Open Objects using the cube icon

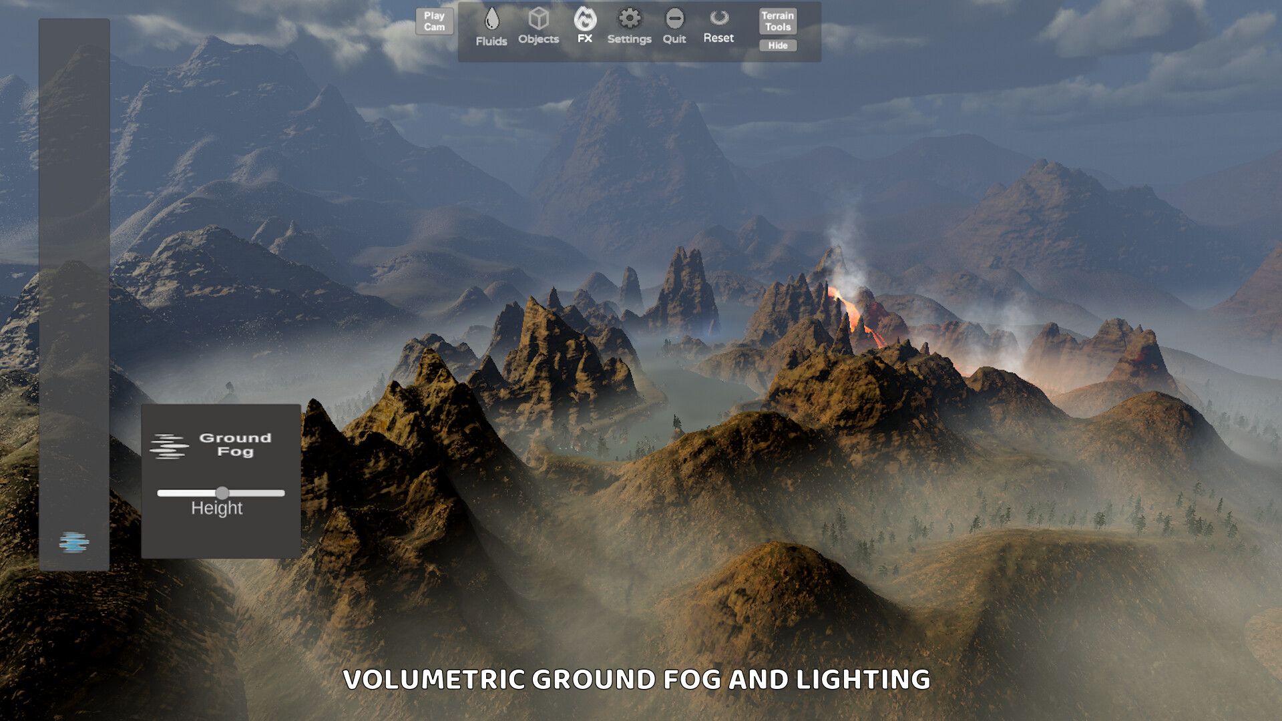pos(538,19)
